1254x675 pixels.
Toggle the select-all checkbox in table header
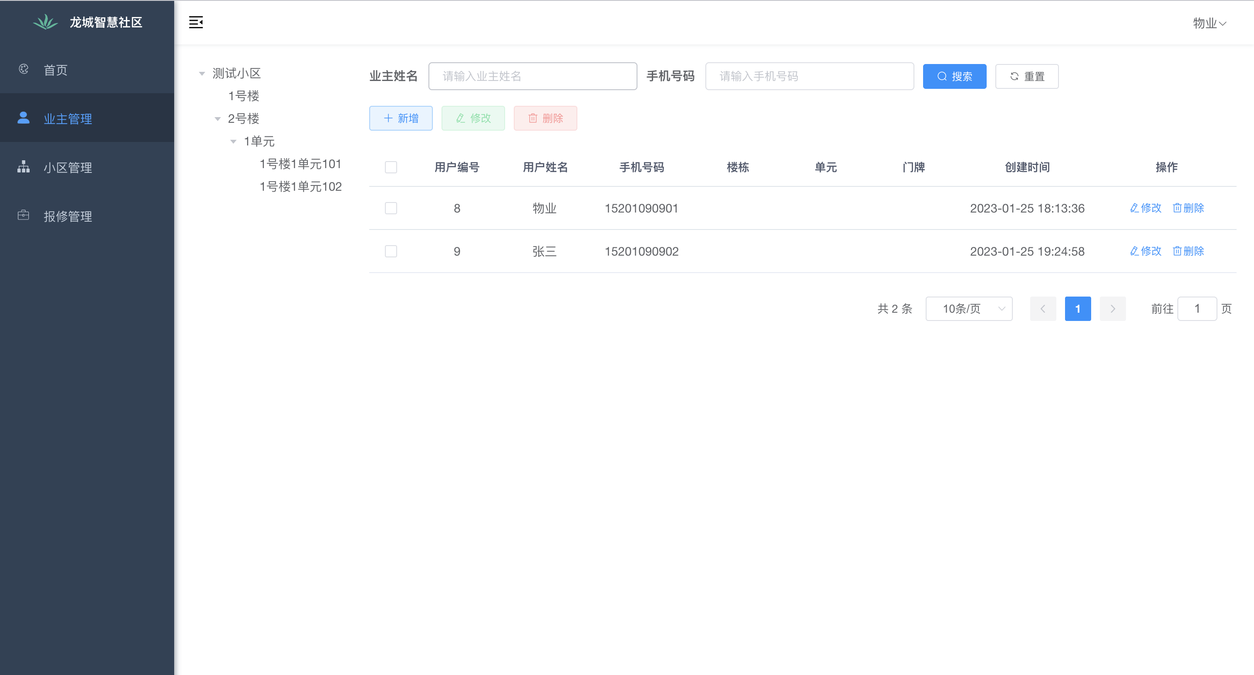point(391,167)
